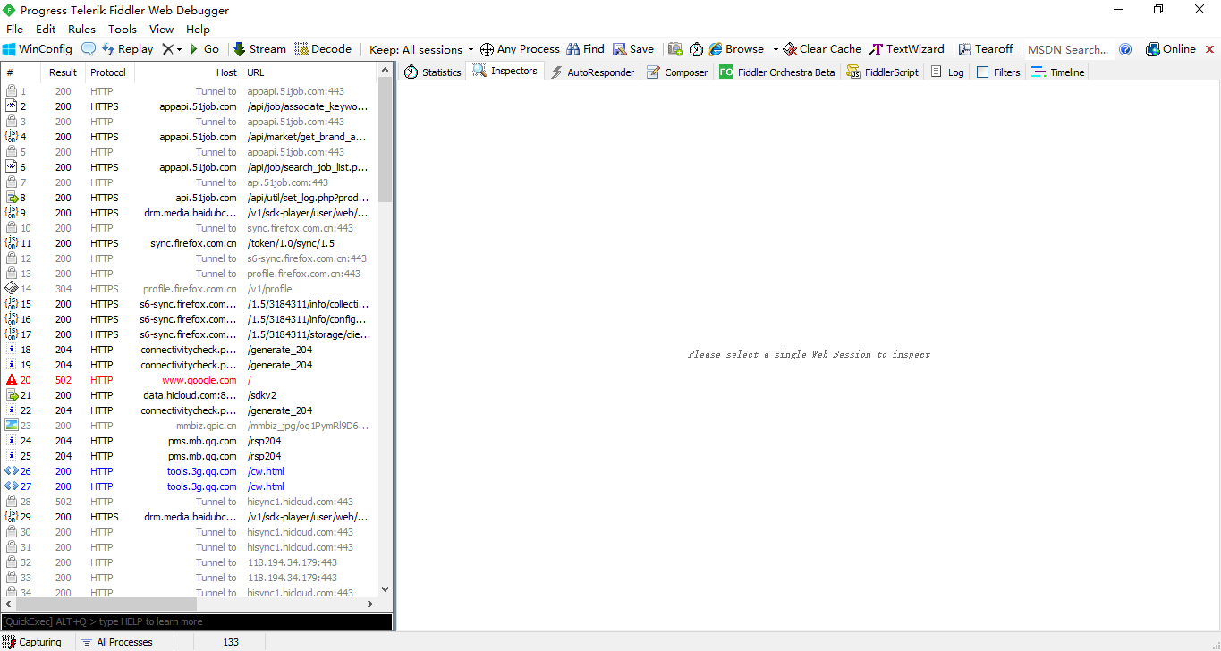The image size is (1221, 651).
Task: Switch to the Inspectors tab
Action: 505,72
